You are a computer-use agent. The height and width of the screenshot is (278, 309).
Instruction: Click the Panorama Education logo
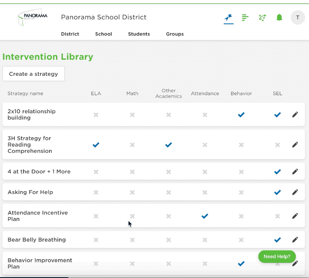pyautogui.click(x=33, y=17)
